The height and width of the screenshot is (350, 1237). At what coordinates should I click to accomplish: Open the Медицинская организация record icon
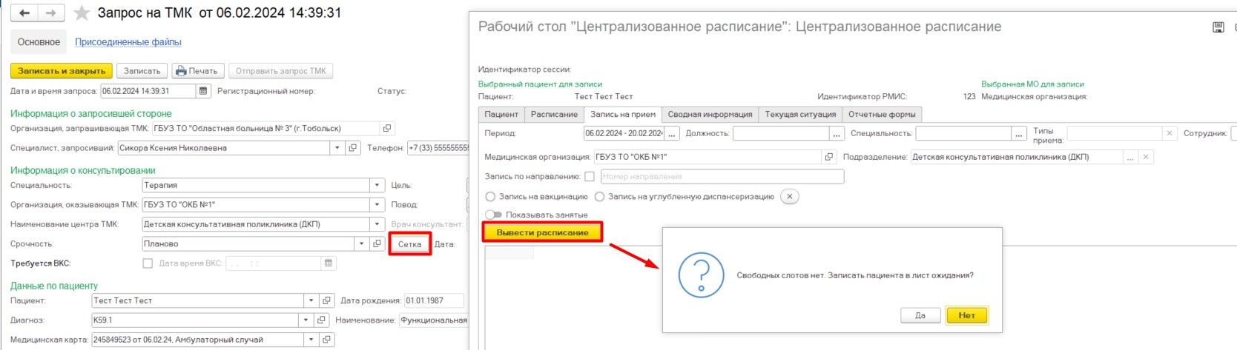coord(828,157)
